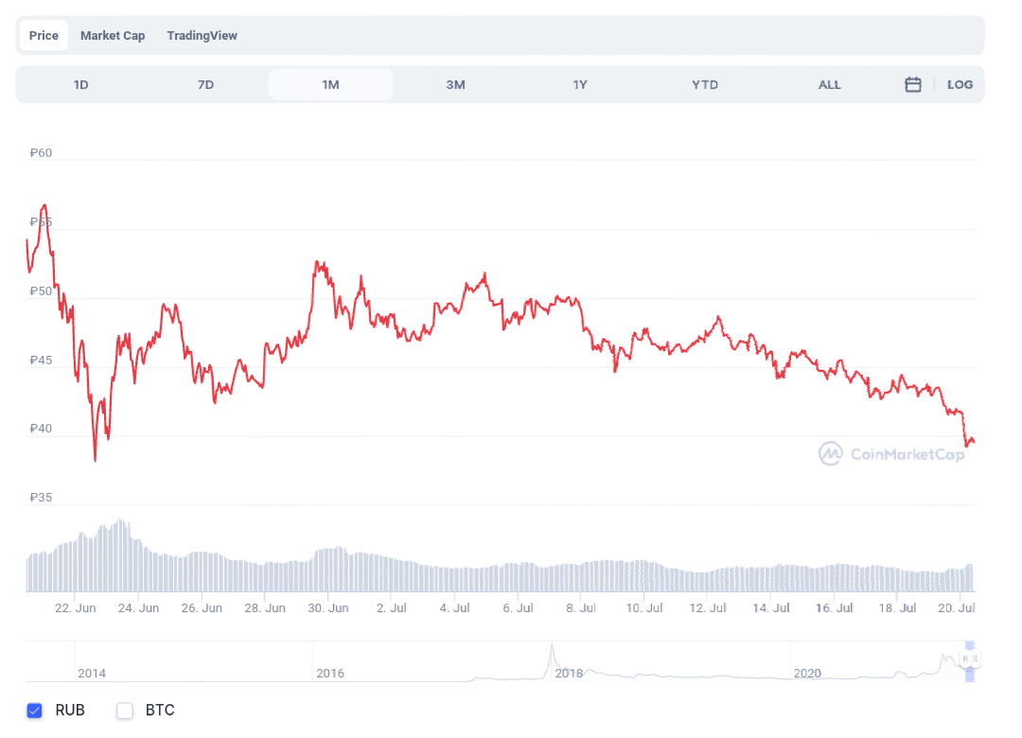Screen dimensions: 1022x738
Task: Switch to the Market Cap tab
Action: 112,35
